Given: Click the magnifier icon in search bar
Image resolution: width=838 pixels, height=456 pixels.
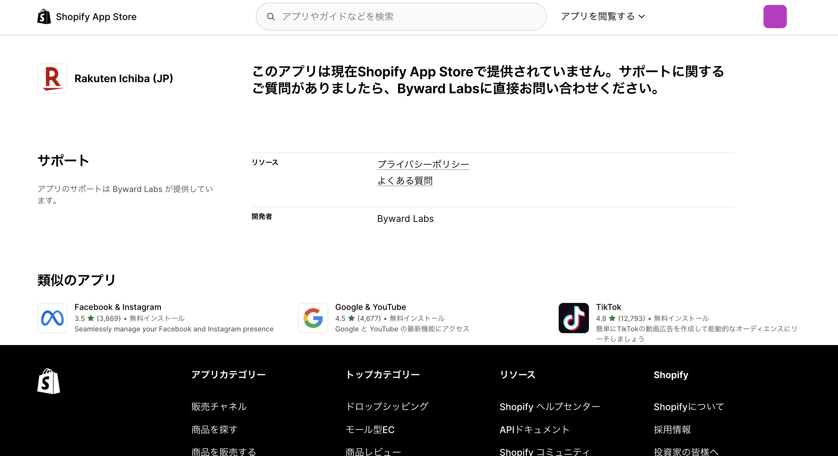Looking at the screenshot, I should click(x=271, y=16).
